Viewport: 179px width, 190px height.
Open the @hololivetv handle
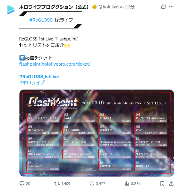coord(110,7)
